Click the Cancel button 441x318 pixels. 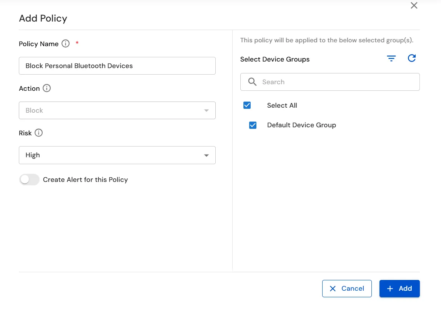[347, 288]
